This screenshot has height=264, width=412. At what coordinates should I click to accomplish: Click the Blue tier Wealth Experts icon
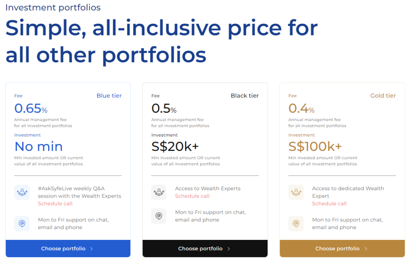click(22, 192)
